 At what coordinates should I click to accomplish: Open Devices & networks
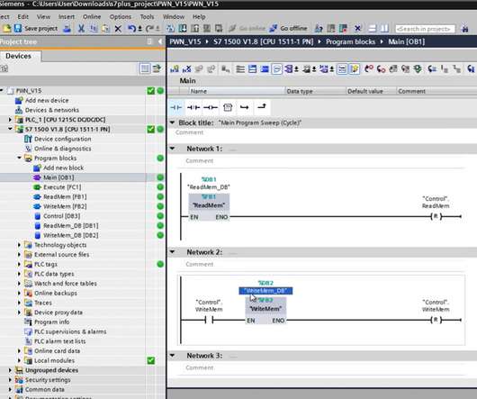pyautogui.click(x=51, y=110)
